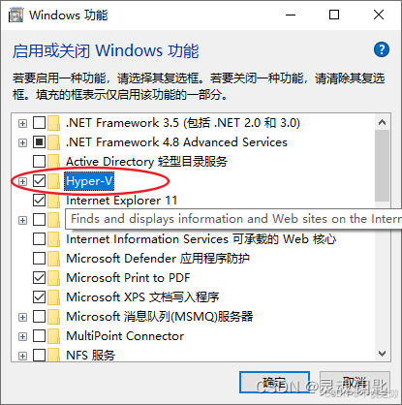Click the scrollbar down arrow in feature list
The image size is (402, 405).
click(383, 354)
